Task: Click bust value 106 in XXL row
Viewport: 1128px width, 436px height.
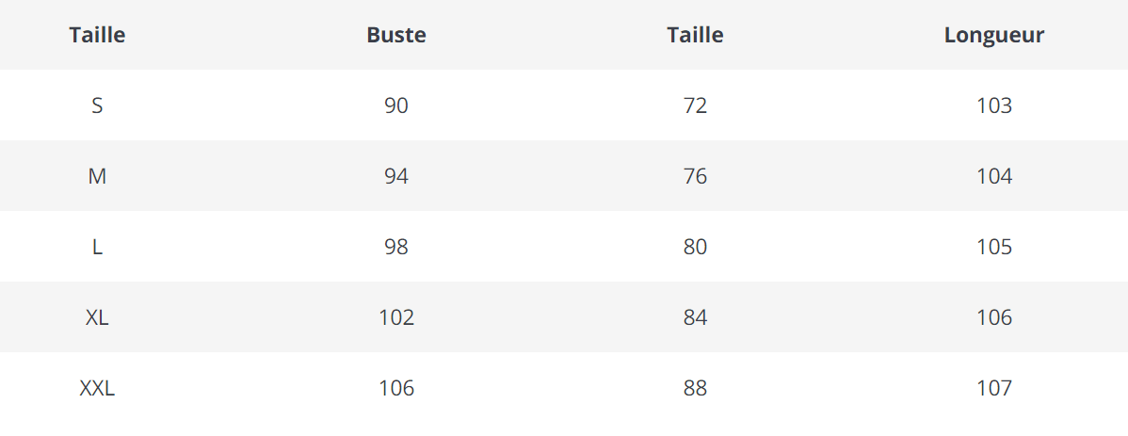Action: (x=396, y=388)
